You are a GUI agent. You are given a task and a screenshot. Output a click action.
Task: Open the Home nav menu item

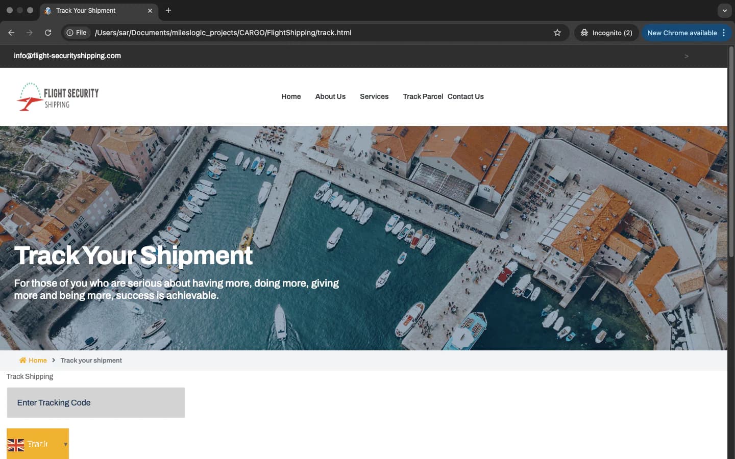pos(291,96)
